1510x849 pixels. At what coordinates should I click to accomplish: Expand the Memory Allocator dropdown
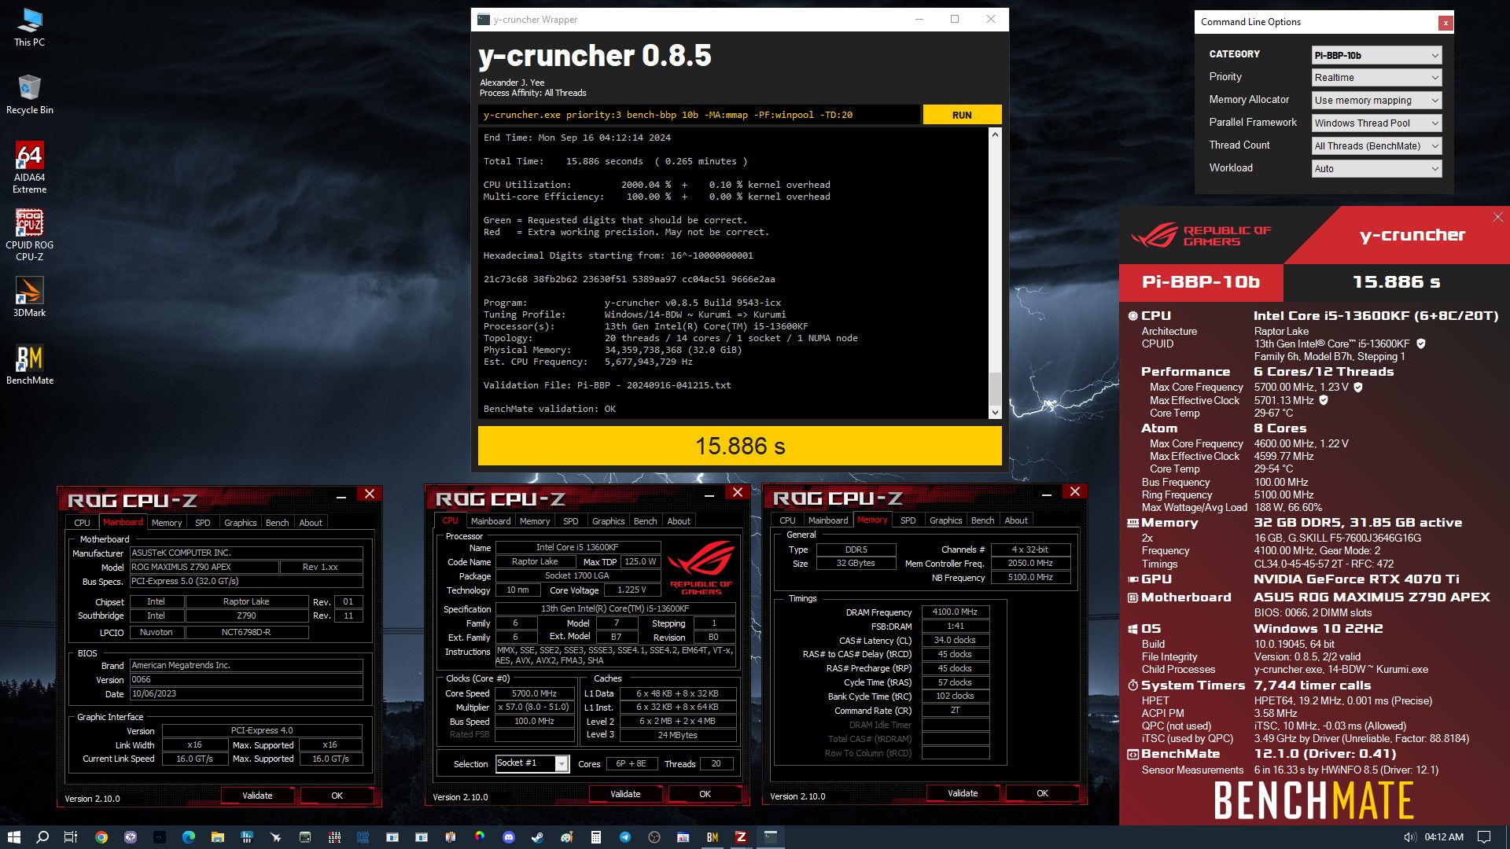pyautogui.click(x=1377, y=101)
